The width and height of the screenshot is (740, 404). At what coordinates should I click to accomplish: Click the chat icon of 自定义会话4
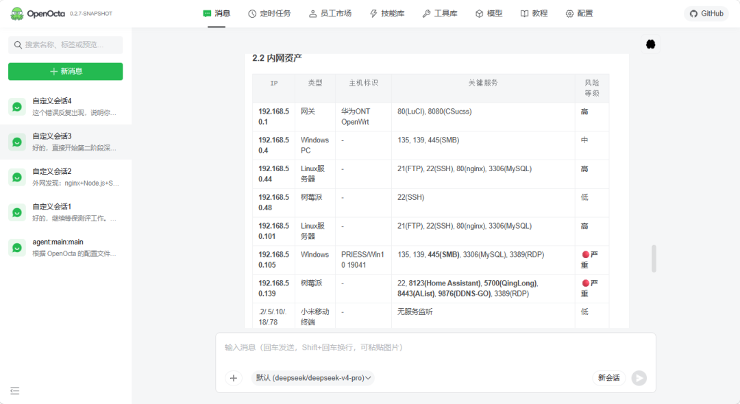click(17, 107)
